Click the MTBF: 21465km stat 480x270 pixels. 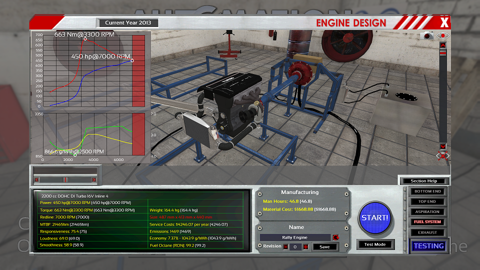(x=64, y=224)
